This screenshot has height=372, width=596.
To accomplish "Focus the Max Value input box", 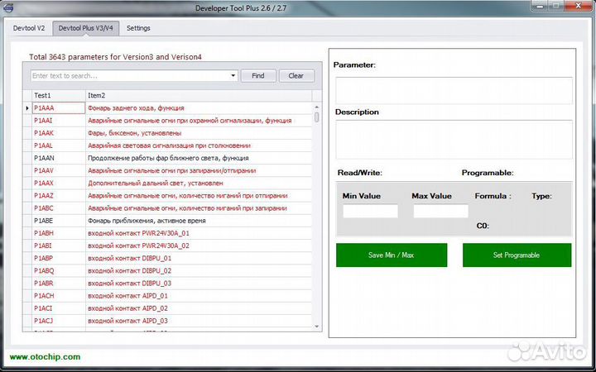I will tap(440, 212).
